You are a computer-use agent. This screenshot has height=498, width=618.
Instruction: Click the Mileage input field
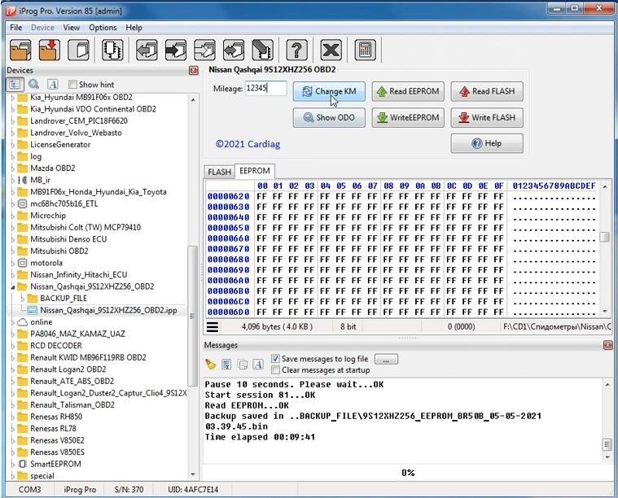pyautogui.click(x=265, y=89)
